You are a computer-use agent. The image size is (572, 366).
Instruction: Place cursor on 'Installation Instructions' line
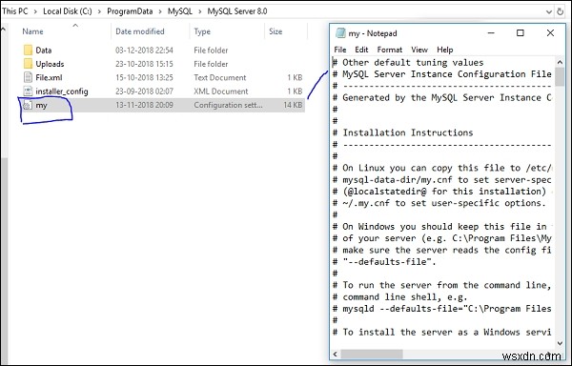tap(402, 132)
